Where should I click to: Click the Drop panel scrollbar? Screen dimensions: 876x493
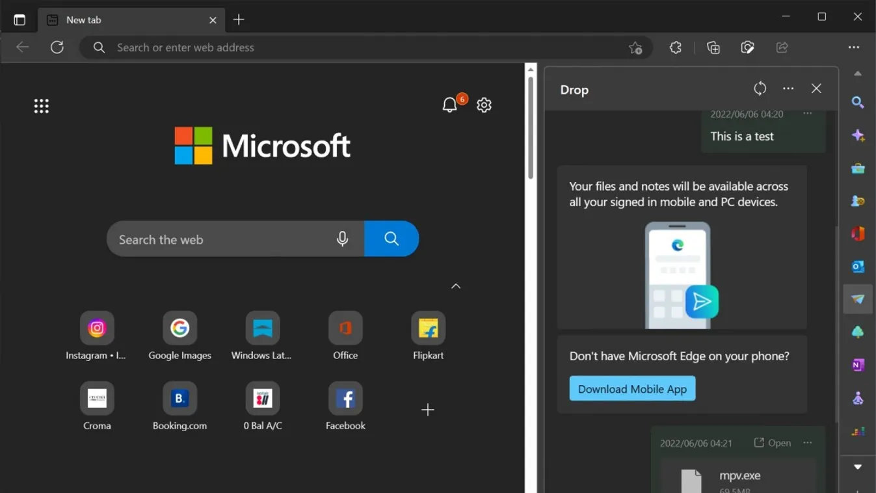(x=836, y=325)
